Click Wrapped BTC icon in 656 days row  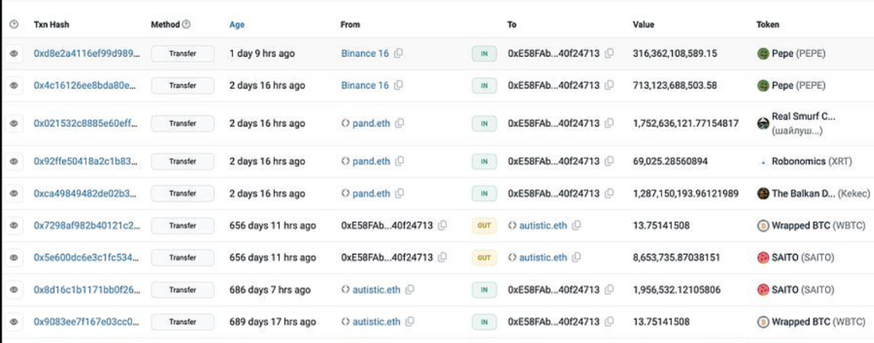[x=763, y=226]
